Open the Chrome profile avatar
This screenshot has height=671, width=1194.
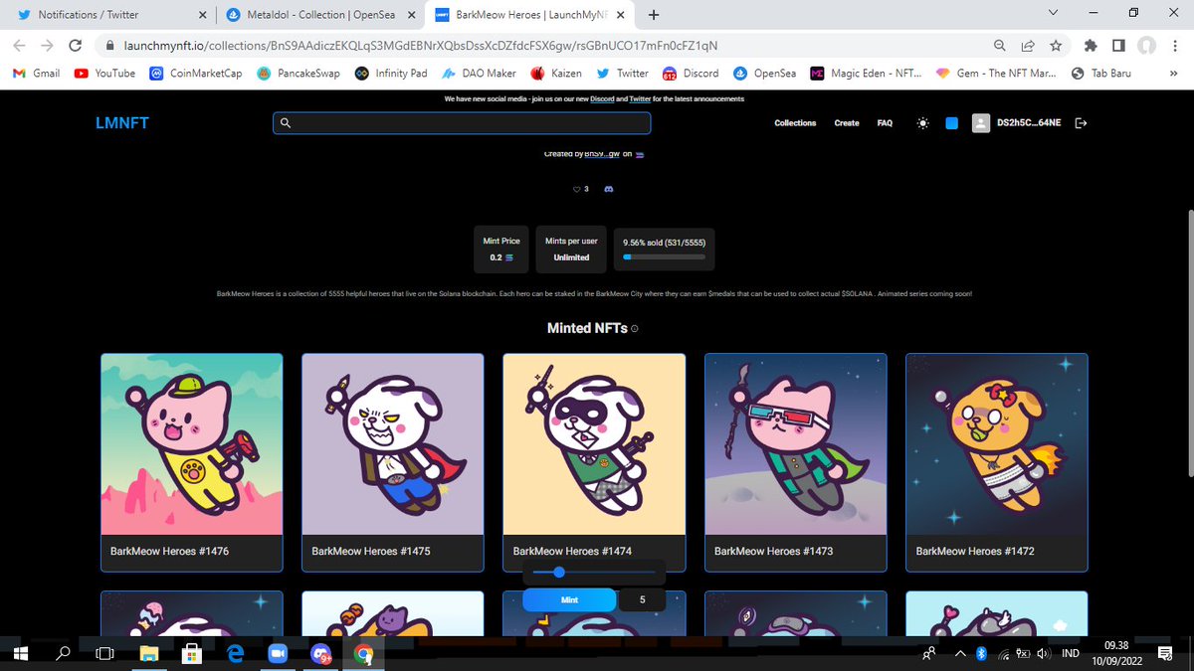pos(1146,46)
